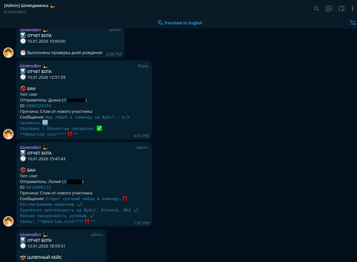The height and width of the screenshot is (262, 357).
Task: Click the 8 members subtitle
Action: [15, 12]
